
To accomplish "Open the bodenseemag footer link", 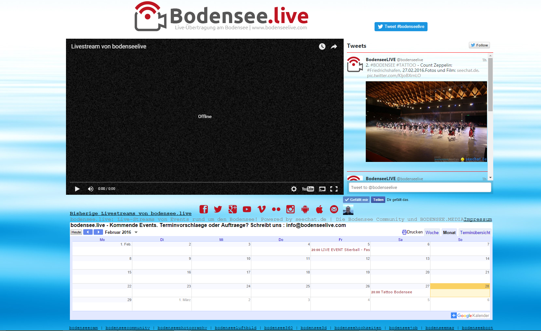I will (440, 328).
